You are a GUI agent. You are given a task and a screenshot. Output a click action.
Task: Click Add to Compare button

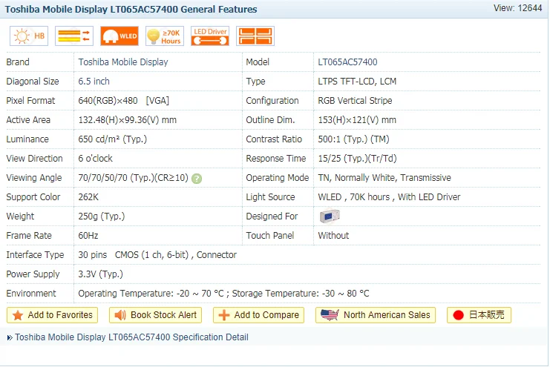point(258,315)
